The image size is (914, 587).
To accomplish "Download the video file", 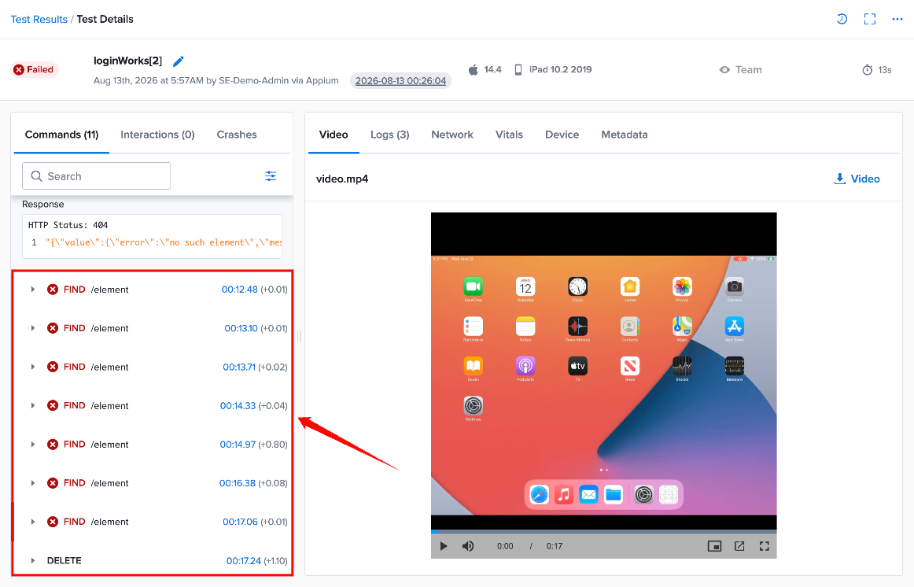I will pos(857,179).
